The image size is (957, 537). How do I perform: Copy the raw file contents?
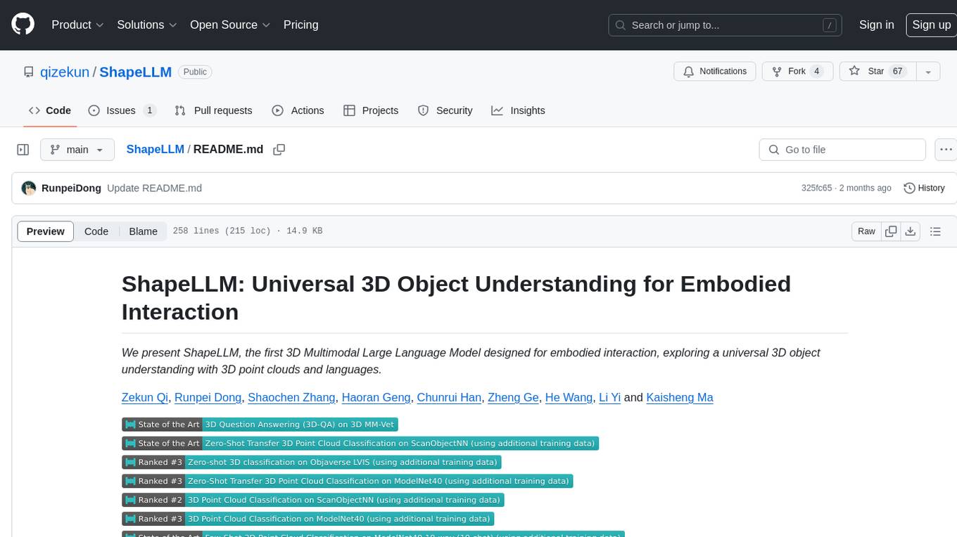pos(891,231)
